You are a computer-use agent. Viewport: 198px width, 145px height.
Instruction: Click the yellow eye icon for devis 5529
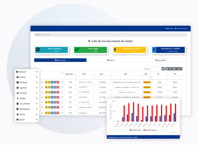[x=46, y=82]
